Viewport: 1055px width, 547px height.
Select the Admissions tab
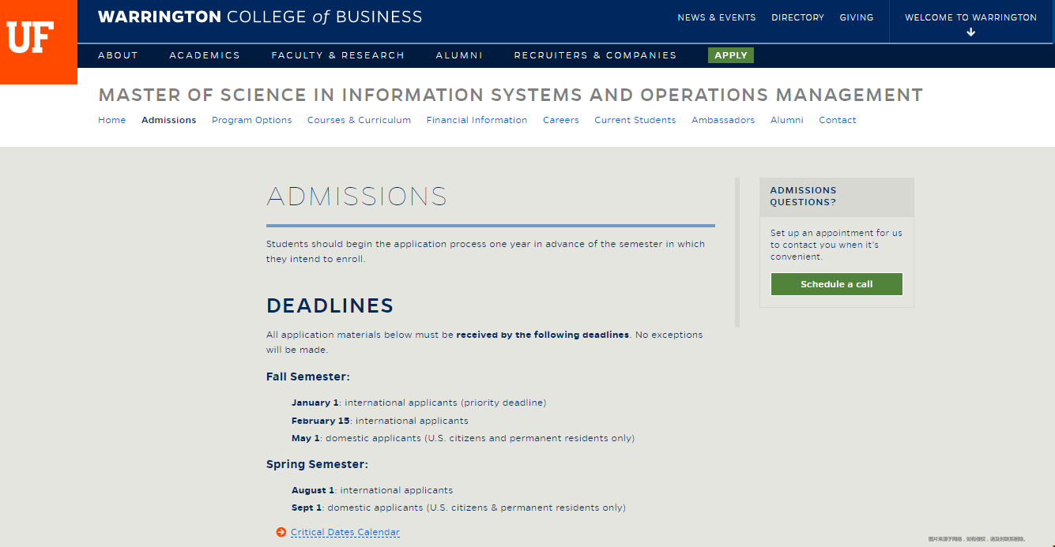(169, 120)
